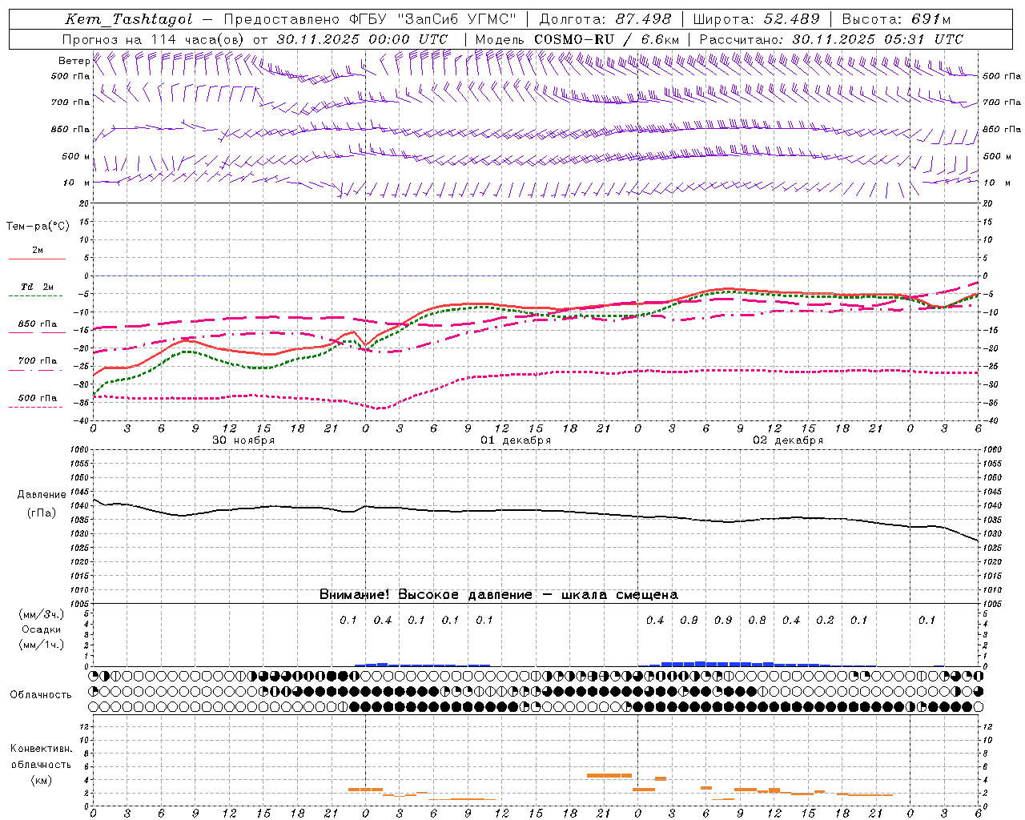
Task: Click 'Прогноз на 114 часа(ов)' forecast text
Action: point(154,39)
